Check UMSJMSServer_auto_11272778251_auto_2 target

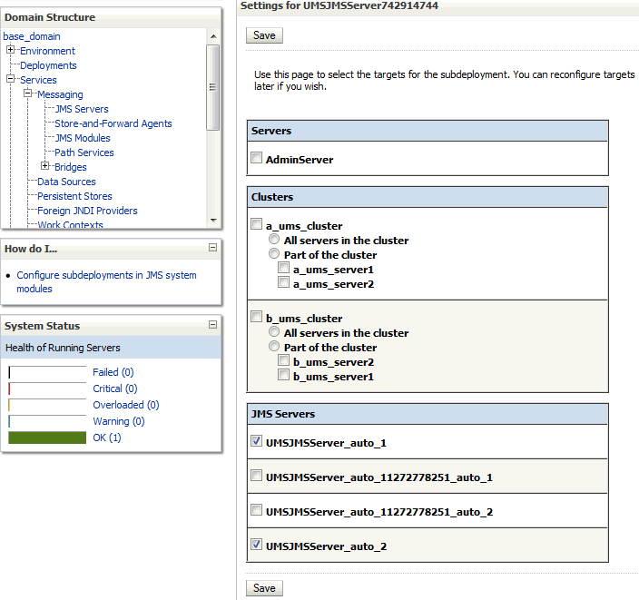pos(256,510)
